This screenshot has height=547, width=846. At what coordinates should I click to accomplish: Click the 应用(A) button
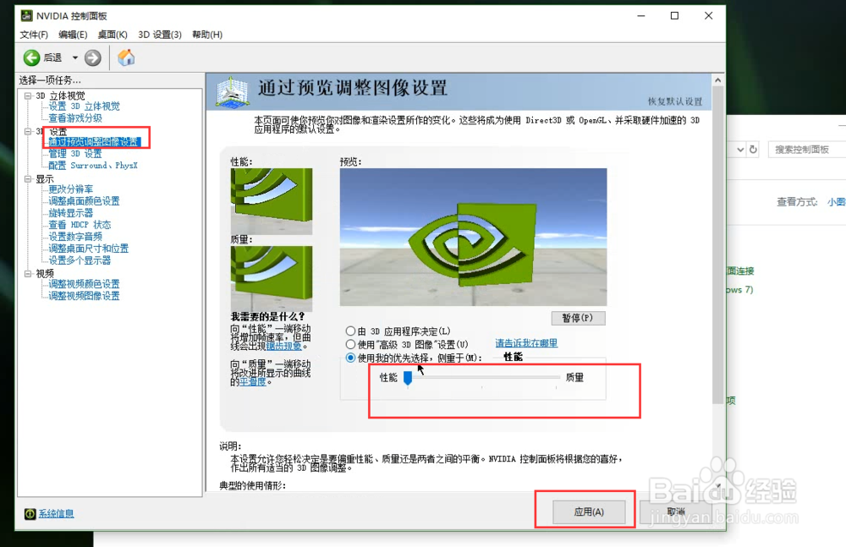point(589,512)
